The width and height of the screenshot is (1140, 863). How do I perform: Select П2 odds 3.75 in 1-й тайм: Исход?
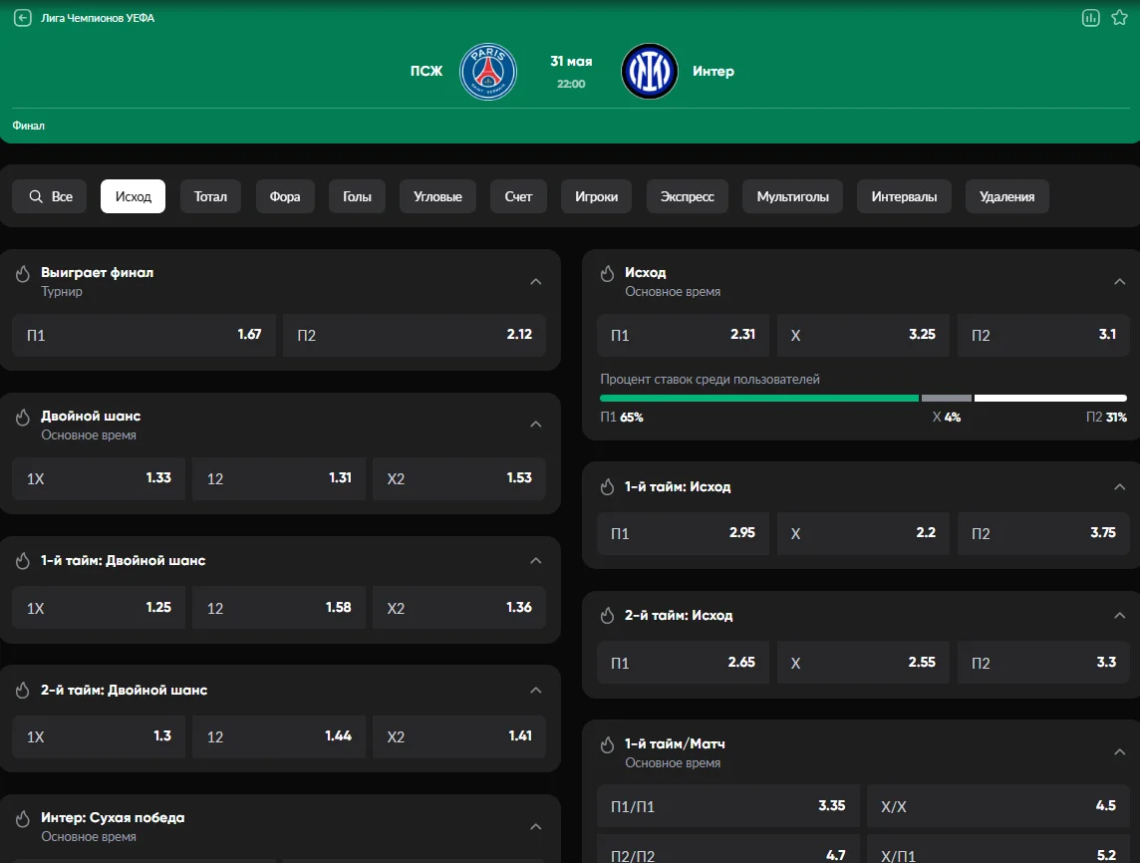1043,533
